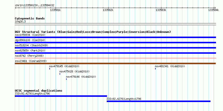The image size is (223, 111).
Task: Click the first segmental duplication bar on the left
Action: coord(61,96)
